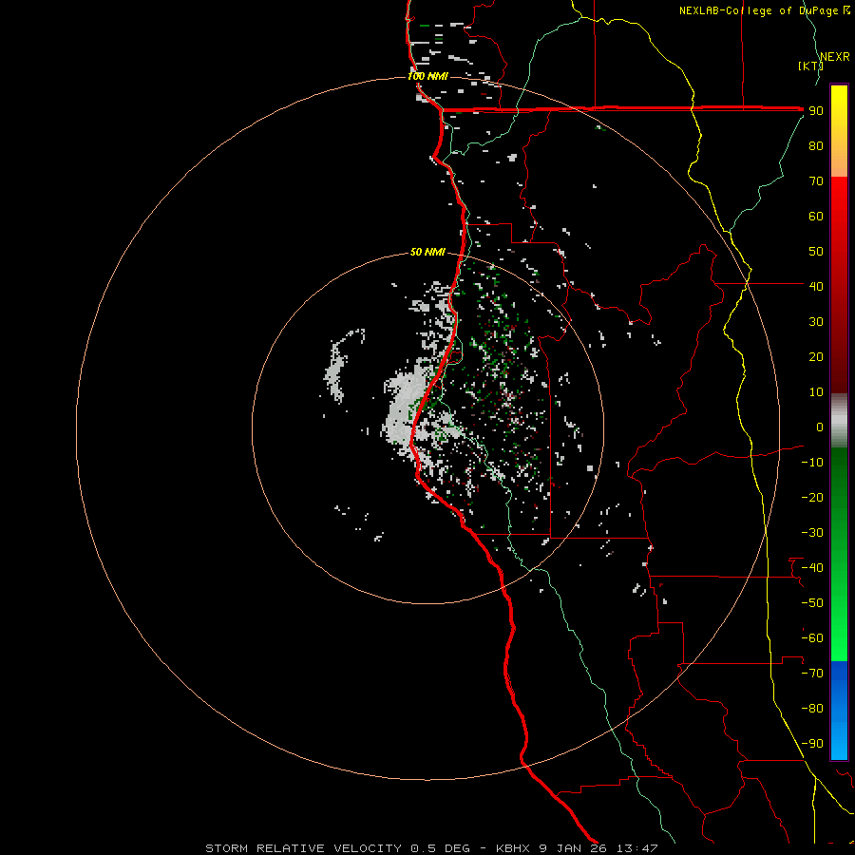Click the "0" scale value

coord(820,427)
